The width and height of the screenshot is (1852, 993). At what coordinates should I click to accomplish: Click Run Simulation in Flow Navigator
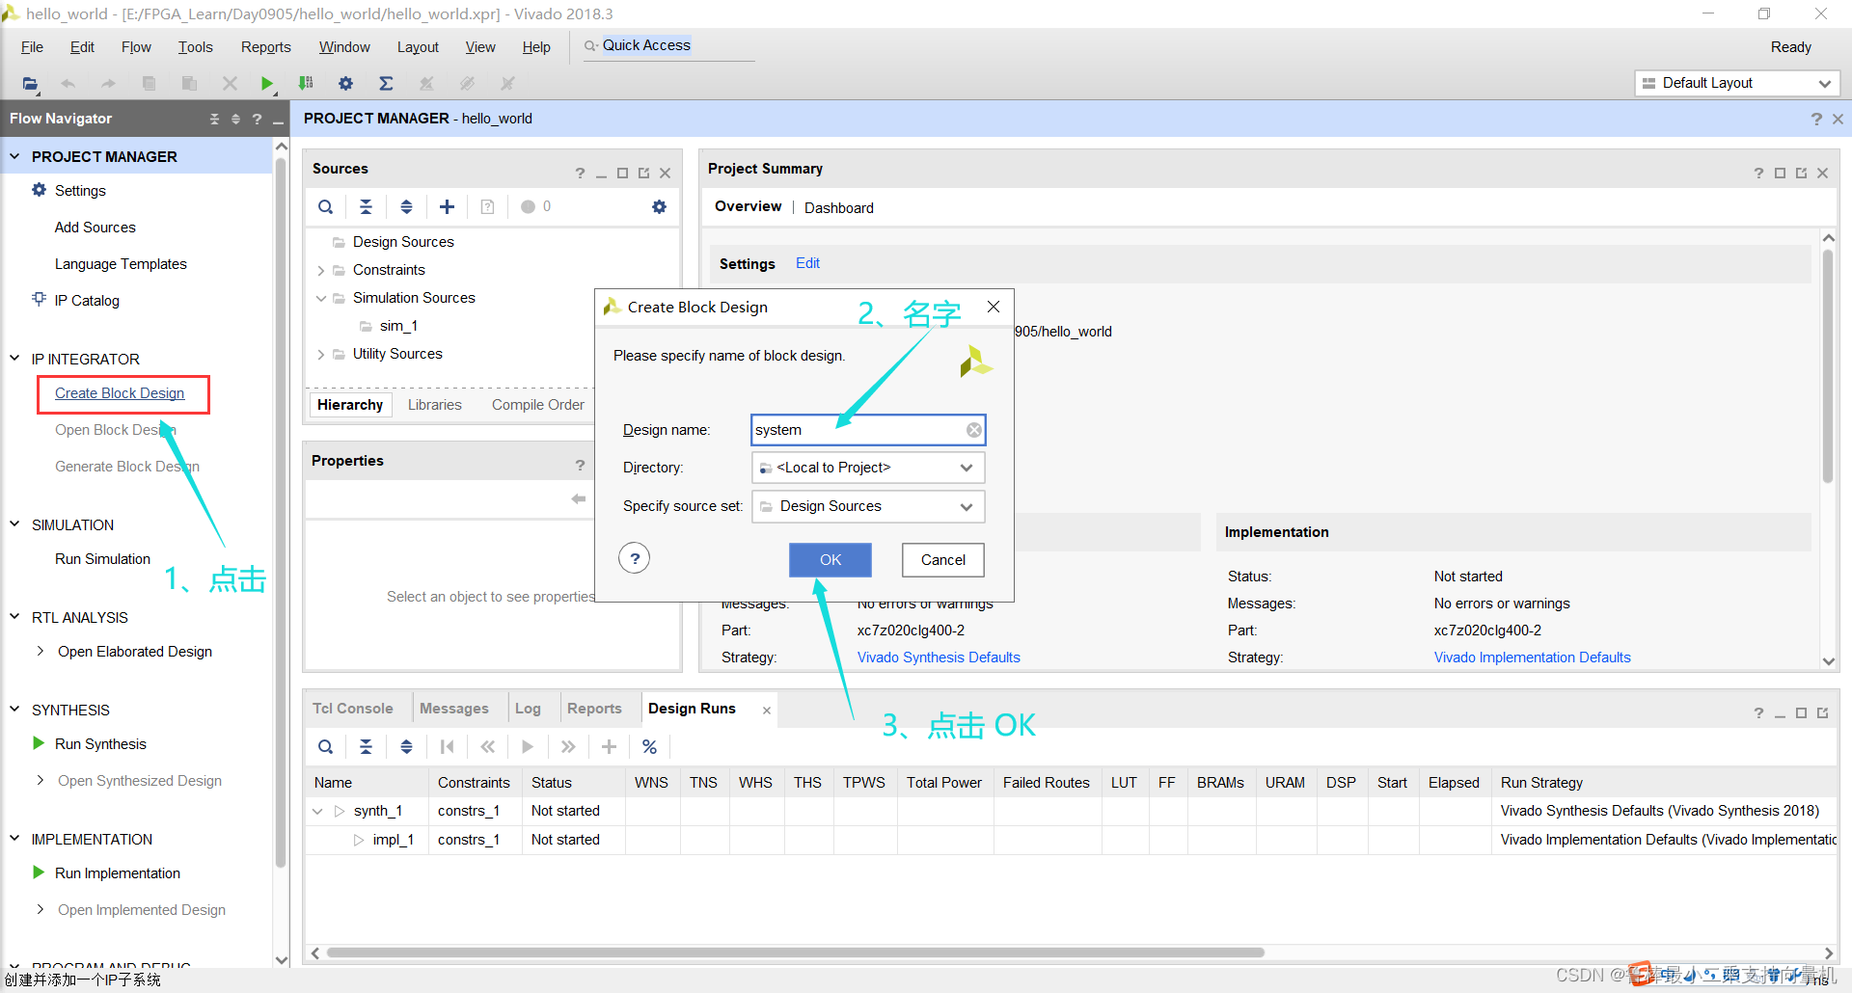pyautogui.click(x=102, y=559)
